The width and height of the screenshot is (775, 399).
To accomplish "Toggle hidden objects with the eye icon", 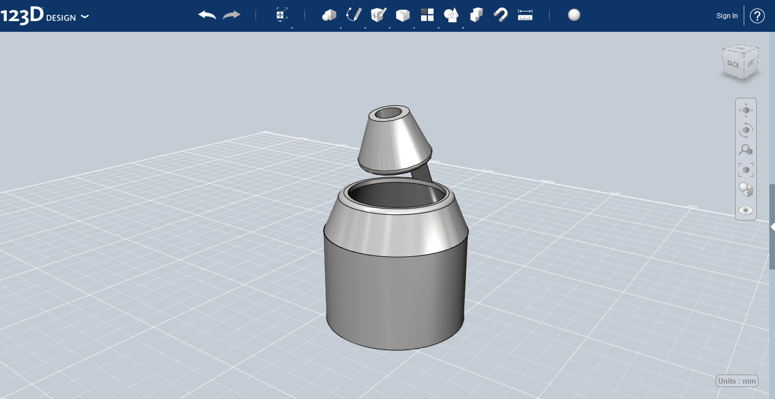I will click(x=745, y=210).
